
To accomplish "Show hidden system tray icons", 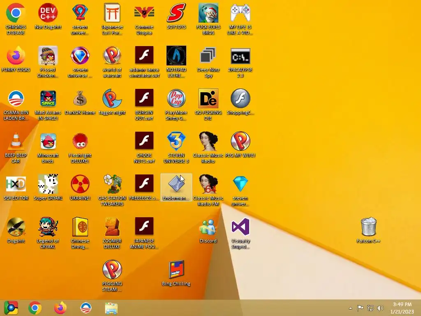I will pos(350,308).
